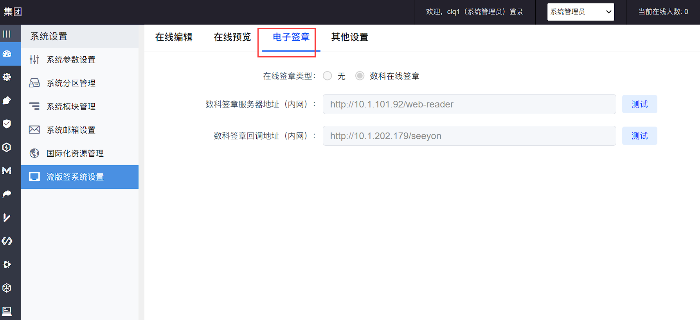This screenshot has width=700, height=320.
Task: Open the connector plug icon in the sidebar
Action: click(x=7, y=265)
